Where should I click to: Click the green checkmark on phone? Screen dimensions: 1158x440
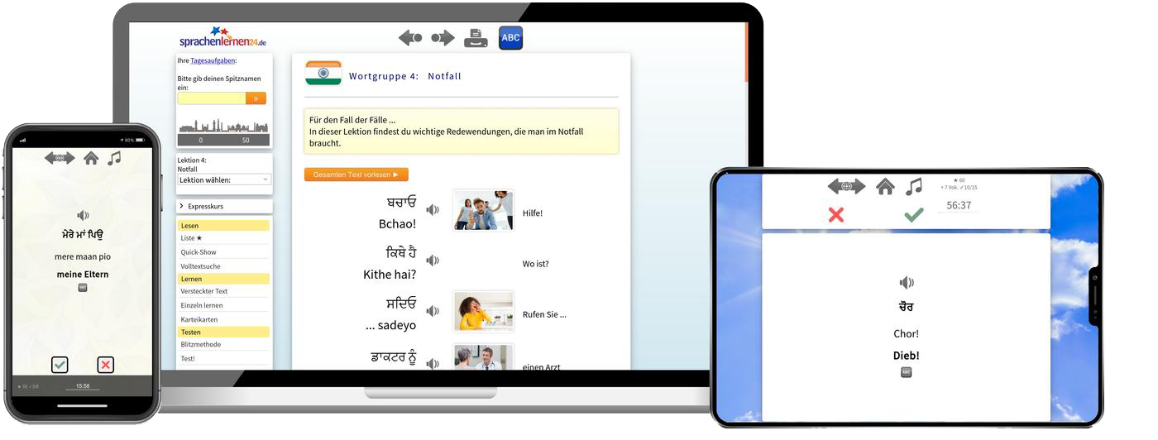[x=60, y=365]
